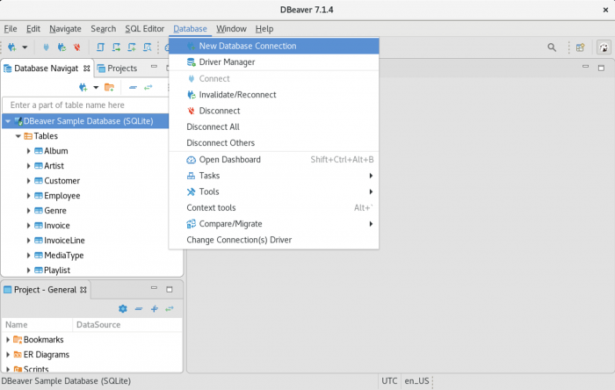
Task: Click the Invalidate/Reconnect icon in main toolbar
Action: 61,47
